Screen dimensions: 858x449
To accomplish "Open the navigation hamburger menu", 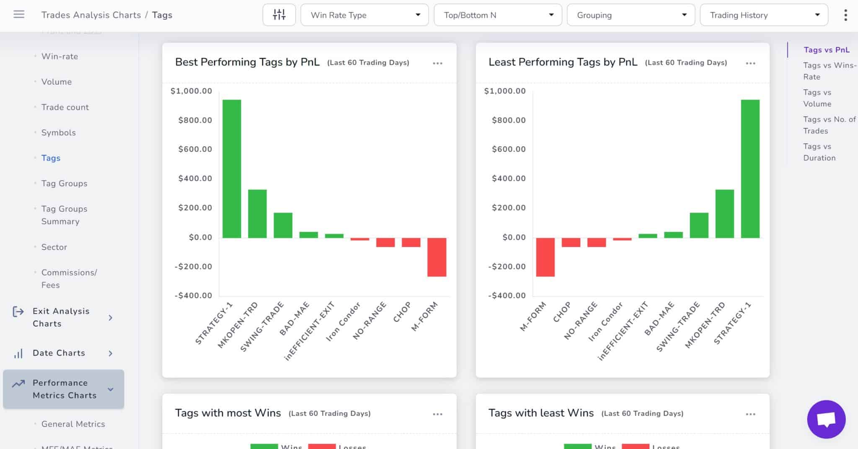I will point(18,14).
